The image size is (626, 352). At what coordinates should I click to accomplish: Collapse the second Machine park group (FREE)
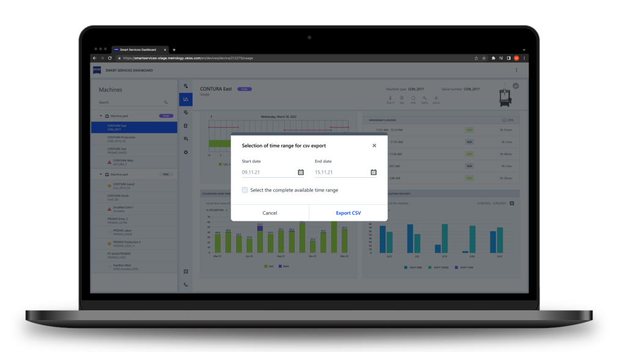101,174
